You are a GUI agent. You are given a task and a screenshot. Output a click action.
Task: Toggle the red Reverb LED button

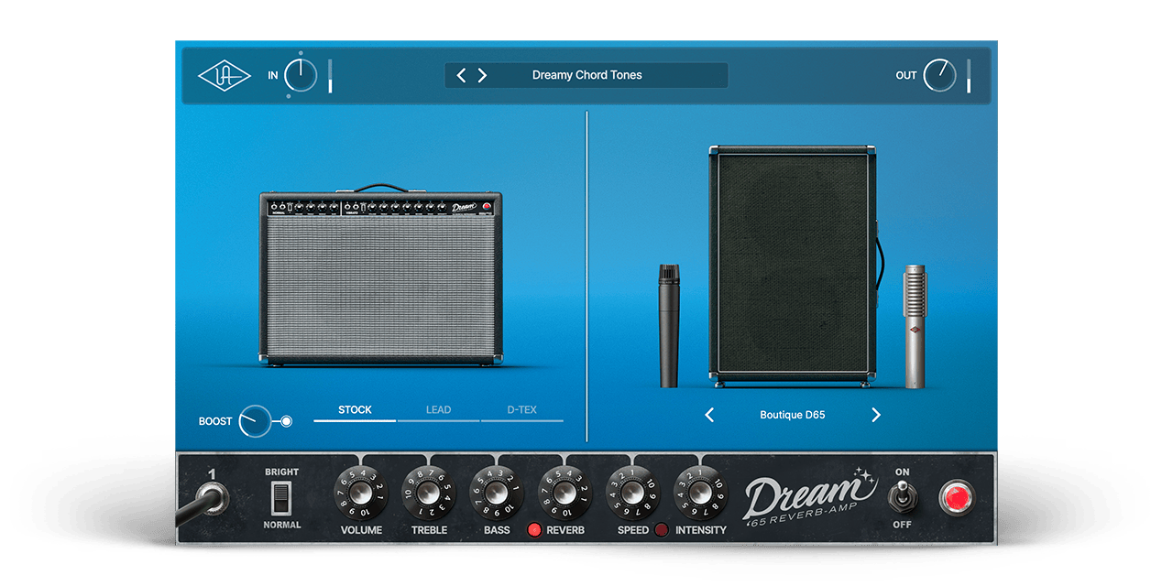point(534,529)
